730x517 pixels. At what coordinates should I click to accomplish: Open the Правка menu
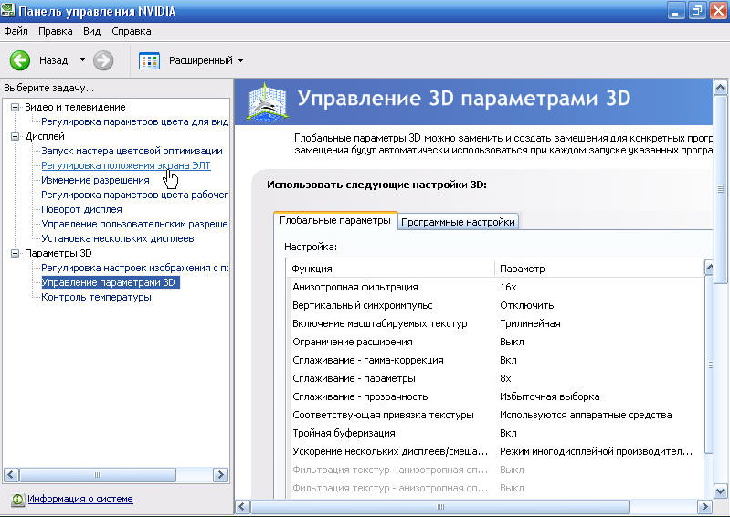click(56, 31)
